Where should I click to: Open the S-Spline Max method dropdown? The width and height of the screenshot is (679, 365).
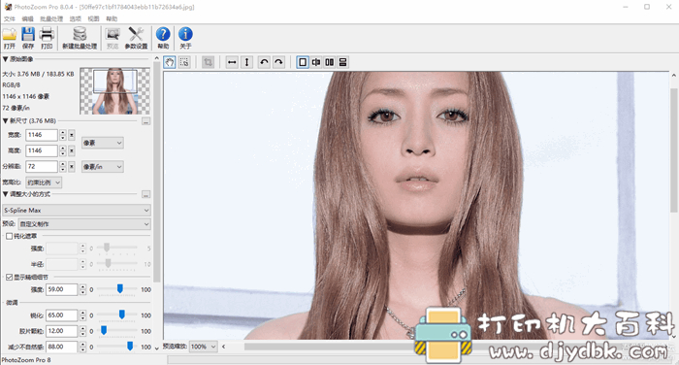coord(77,211)
